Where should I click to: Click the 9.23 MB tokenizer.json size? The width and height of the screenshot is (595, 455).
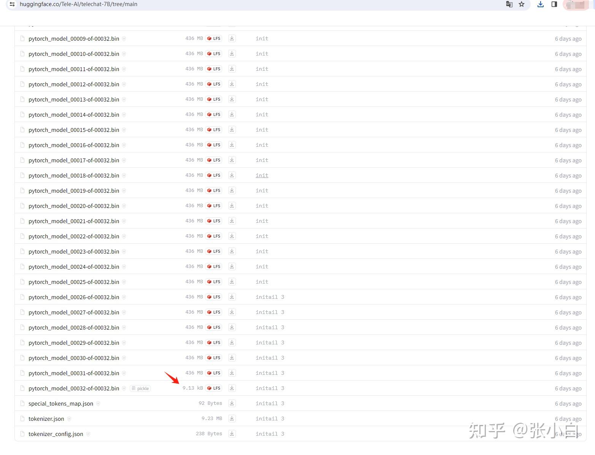[x=212, y=419]
